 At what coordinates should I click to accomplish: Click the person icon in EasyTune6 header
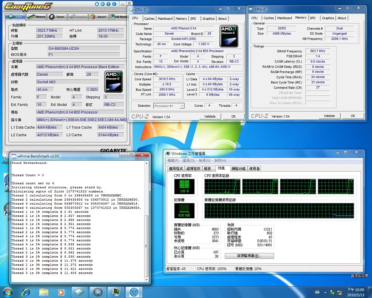click(x=102, y=4)
